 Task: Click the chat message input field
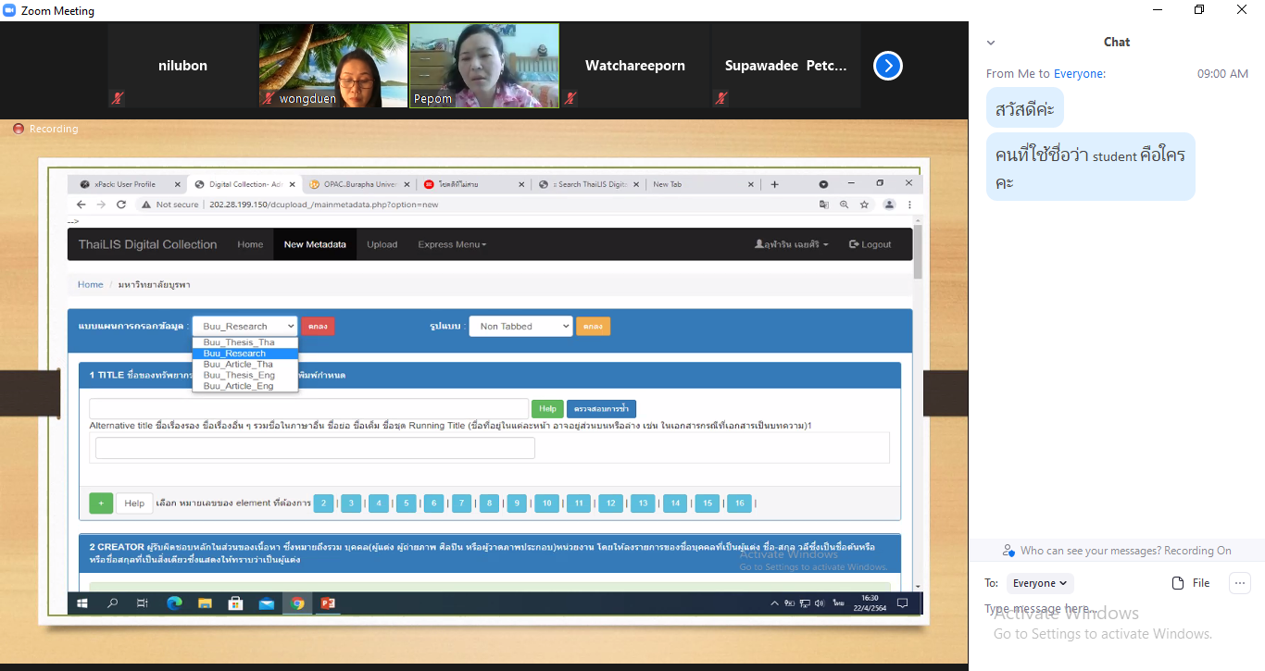click(x=1111, y=609)
